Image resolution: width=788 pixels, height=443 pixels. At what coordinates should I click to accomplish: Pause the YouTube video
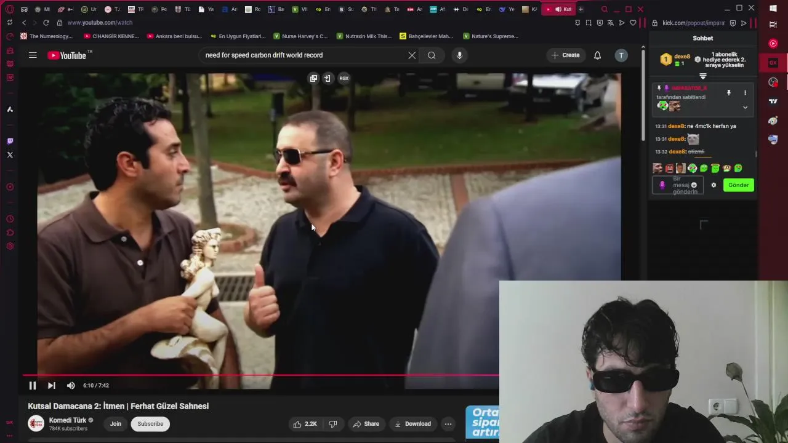point(33,385)
